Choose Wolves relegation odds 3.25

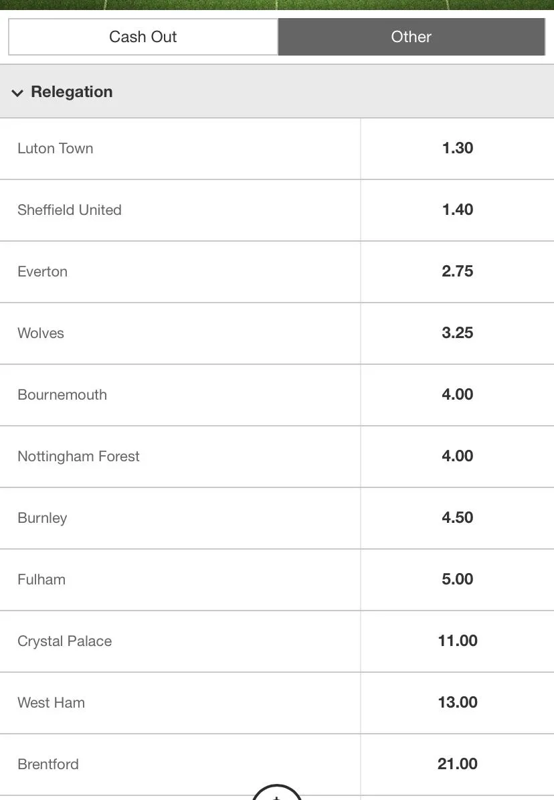pos(457,333)
